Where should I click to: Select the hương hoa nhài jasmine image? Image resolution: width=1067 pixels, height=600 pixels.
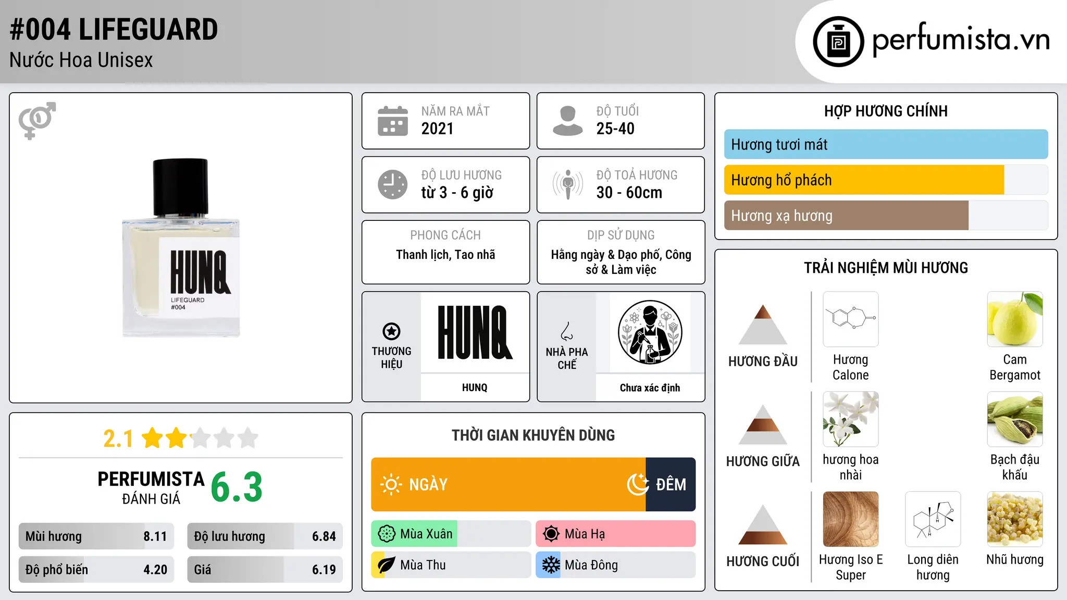(x=851, y=419)
